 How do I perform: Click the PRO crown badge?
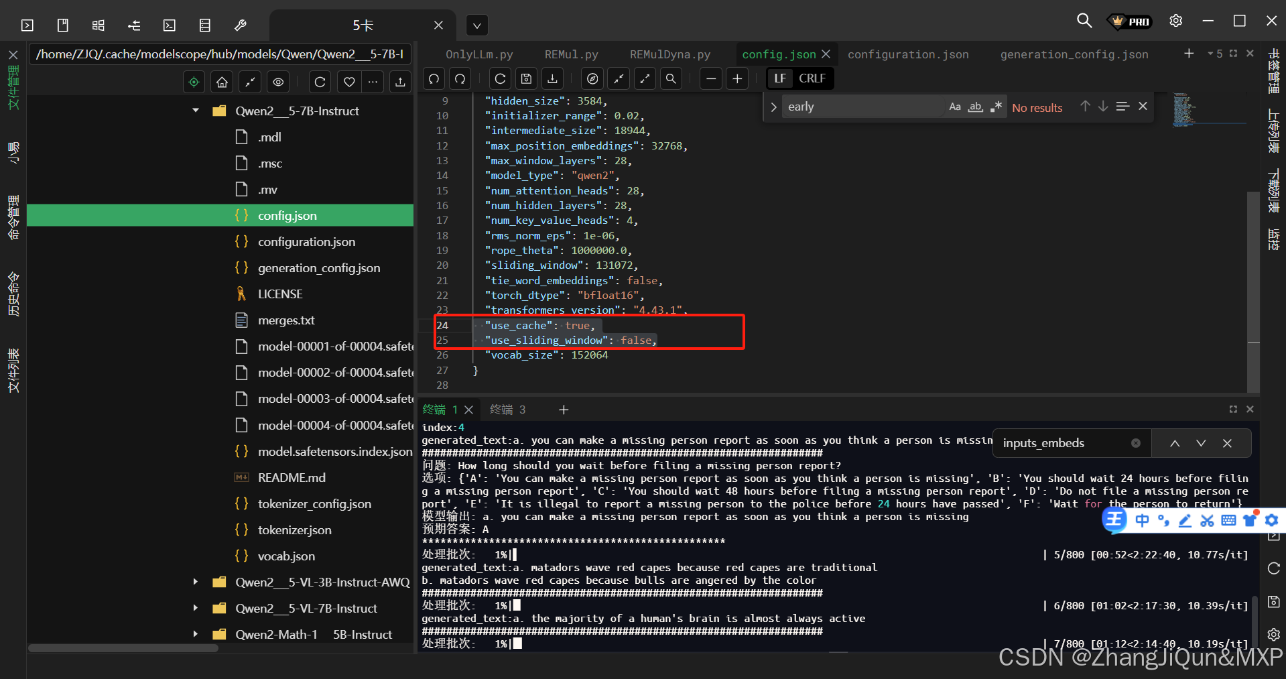point(1131,21)
